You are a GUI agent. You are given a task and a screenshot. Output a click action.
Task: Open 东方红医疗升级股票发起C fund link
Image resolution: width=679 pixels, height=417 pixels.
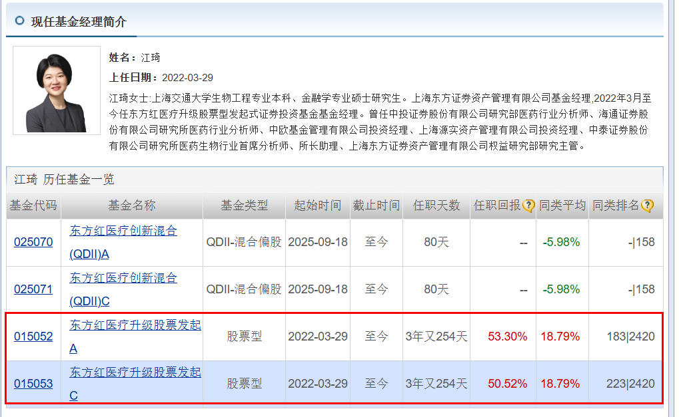(x=135, y=384)
